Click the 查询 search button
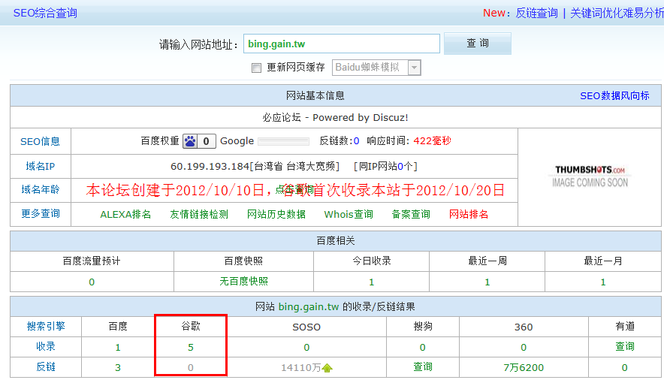 pos(477,43)
